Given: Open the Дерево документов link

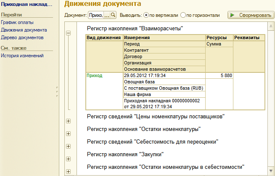Looking at the screenshot, I should (x=22, y=37).
